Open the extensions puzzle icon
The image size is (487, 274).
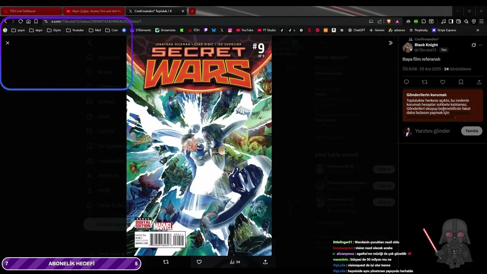coord(423,21)
